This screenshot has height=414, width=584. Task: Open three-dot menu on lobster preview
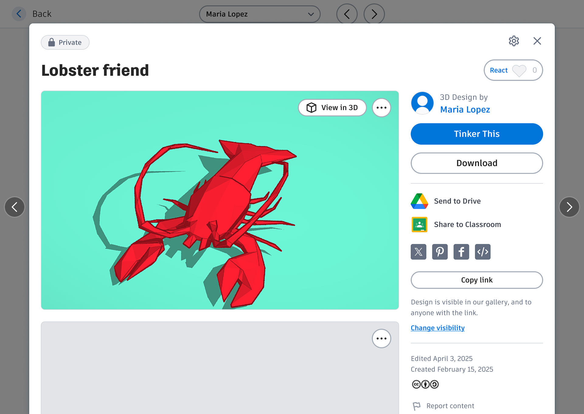click(381, 108)
